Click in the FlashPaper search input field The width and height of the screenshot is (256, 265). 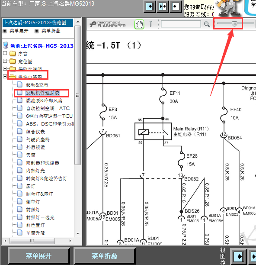coord(181,24)
